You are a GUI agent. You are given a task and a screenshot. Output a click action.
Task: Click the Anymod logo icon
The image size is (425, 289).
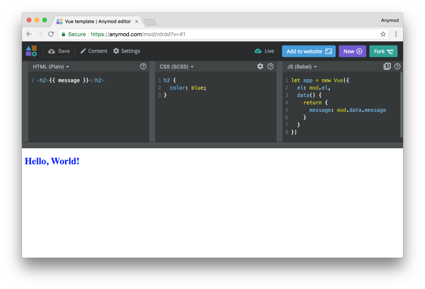tap(31, 51)
